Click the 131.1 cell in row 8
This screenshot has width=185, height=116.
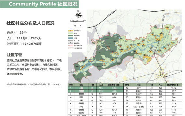[x=114, y=110]
